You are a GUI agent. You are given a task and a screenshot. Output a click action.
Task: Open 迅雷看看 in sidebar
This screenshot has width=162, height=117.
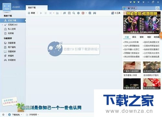[12, 43]
